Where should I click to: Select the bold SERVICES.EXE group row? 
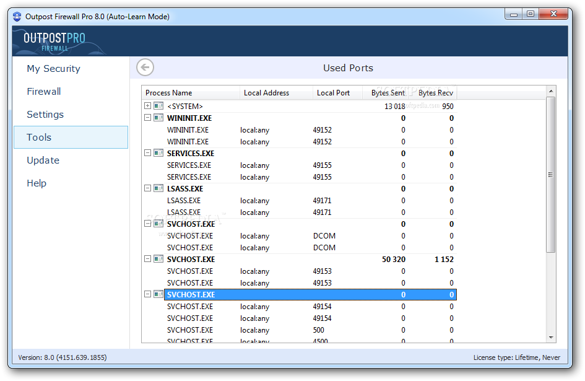(x=310, y=153)
